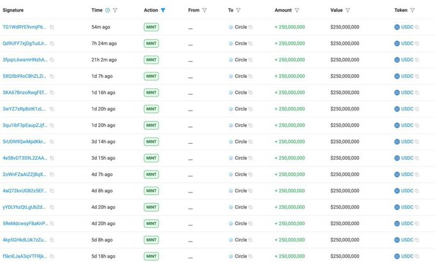Open the Value column filter

347,10
